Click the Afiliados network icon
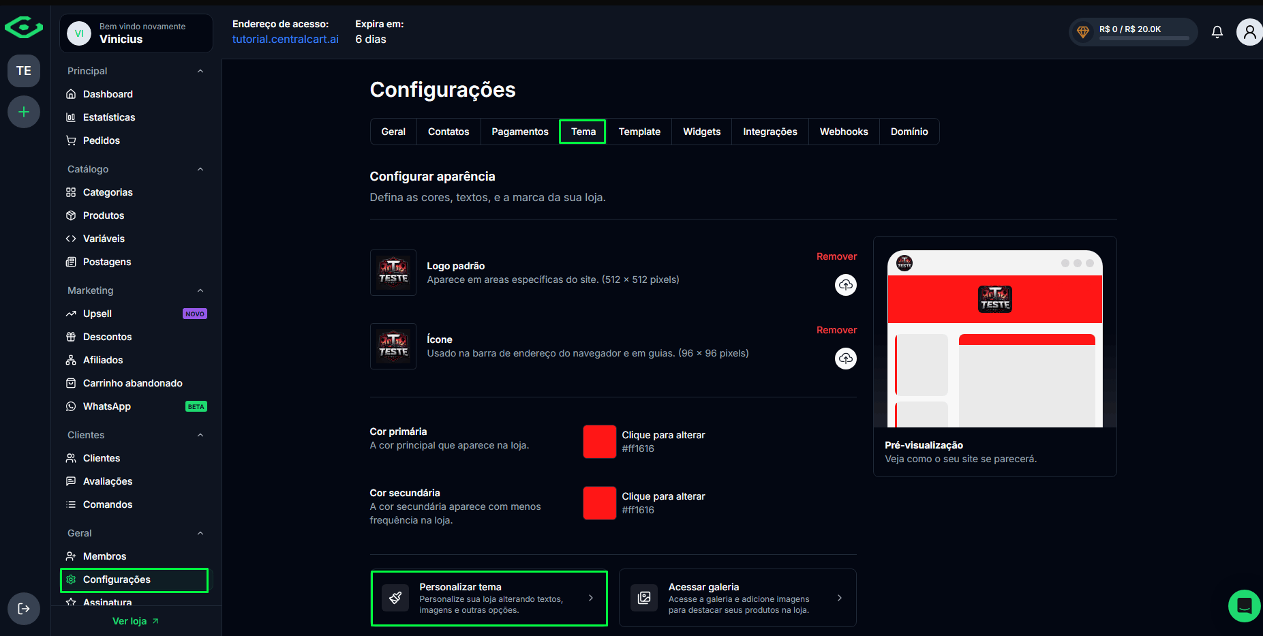1263x636 pixels. (x=71, y=360)
